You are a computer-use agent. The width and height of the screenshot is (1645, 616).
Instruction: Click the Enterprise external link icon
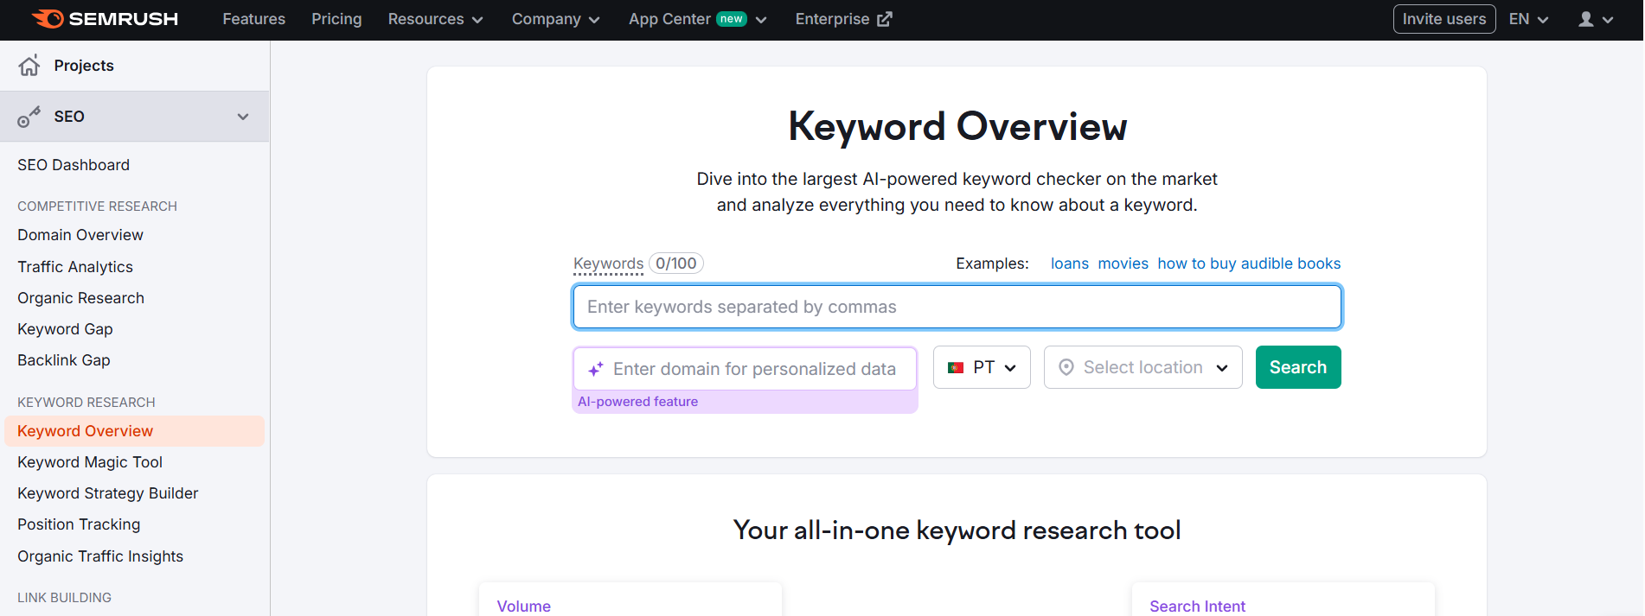(x=884, y=19)
